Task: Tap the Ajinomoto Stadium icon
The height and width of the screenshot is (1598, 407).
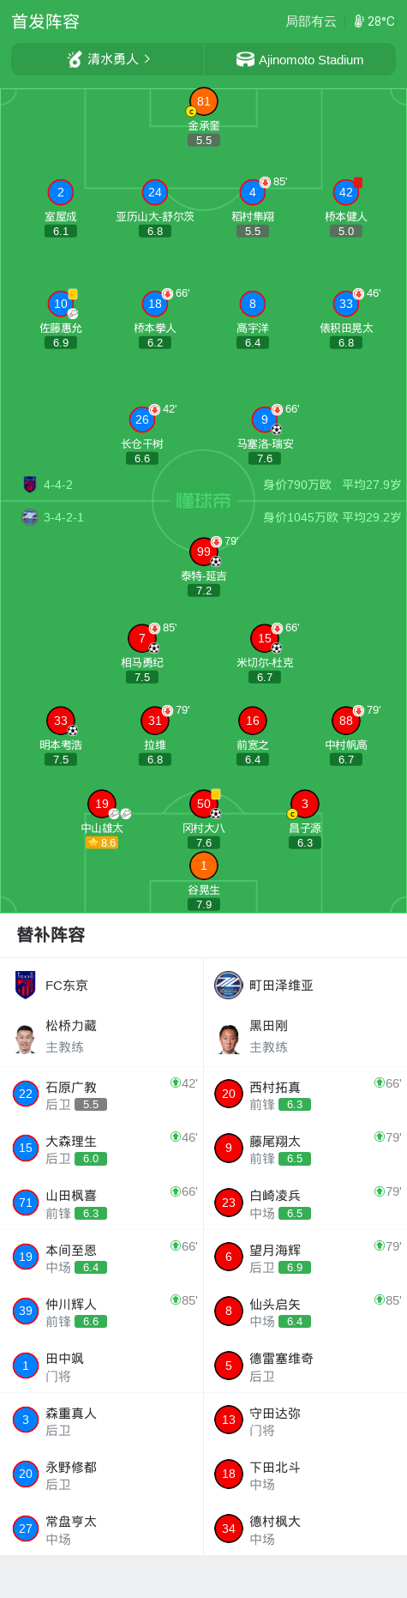Action: pos(245,59)
